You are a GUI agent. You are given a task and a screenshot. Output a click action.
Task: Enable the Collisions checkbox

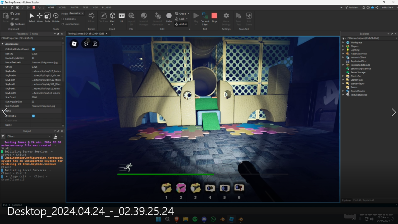click(63, 19)
